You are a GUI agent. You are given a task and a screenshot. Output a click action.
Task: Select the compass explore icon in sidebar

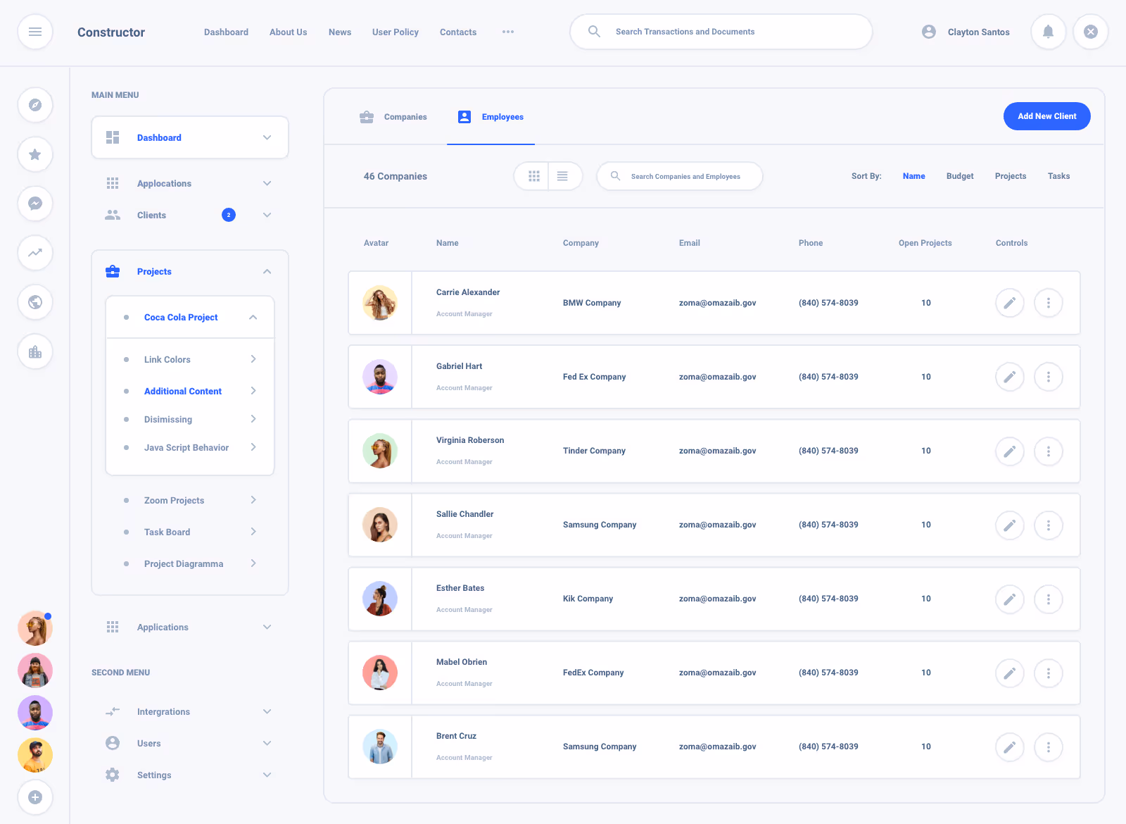[x=35, y=105]
